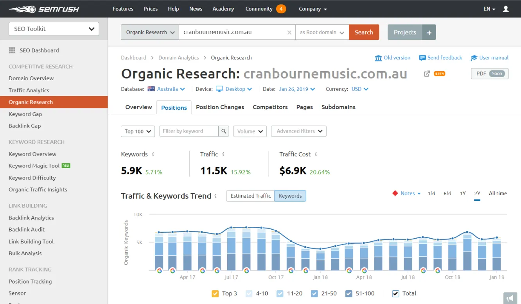This screenshot has height=304, width=521.
Task: Clear the domain search field with X
Action: point(289,32)
